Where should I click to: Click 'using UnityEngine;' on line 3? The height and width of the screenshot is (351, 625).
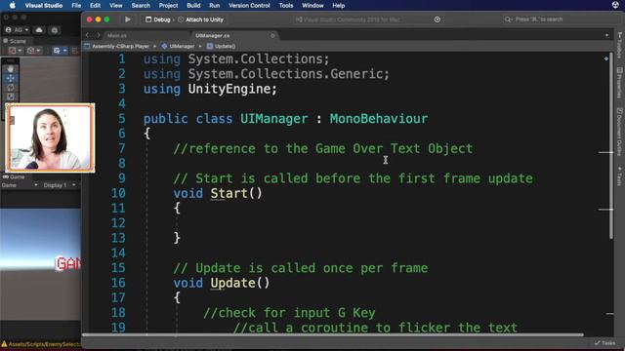pyautogui.click(x=210, y=89)
